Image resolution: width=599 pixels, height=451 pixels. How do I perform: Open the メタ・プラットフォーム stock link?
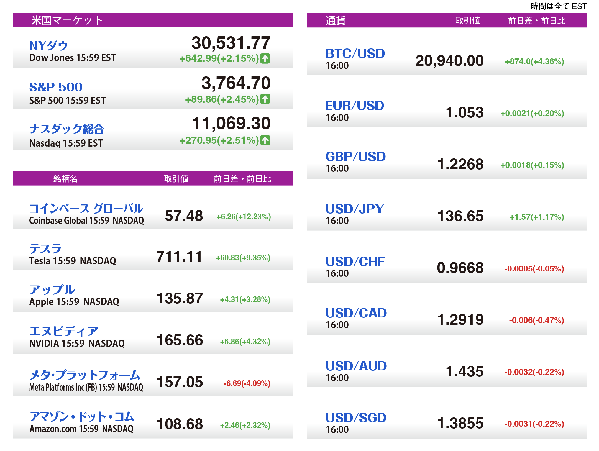coord(85,375)
